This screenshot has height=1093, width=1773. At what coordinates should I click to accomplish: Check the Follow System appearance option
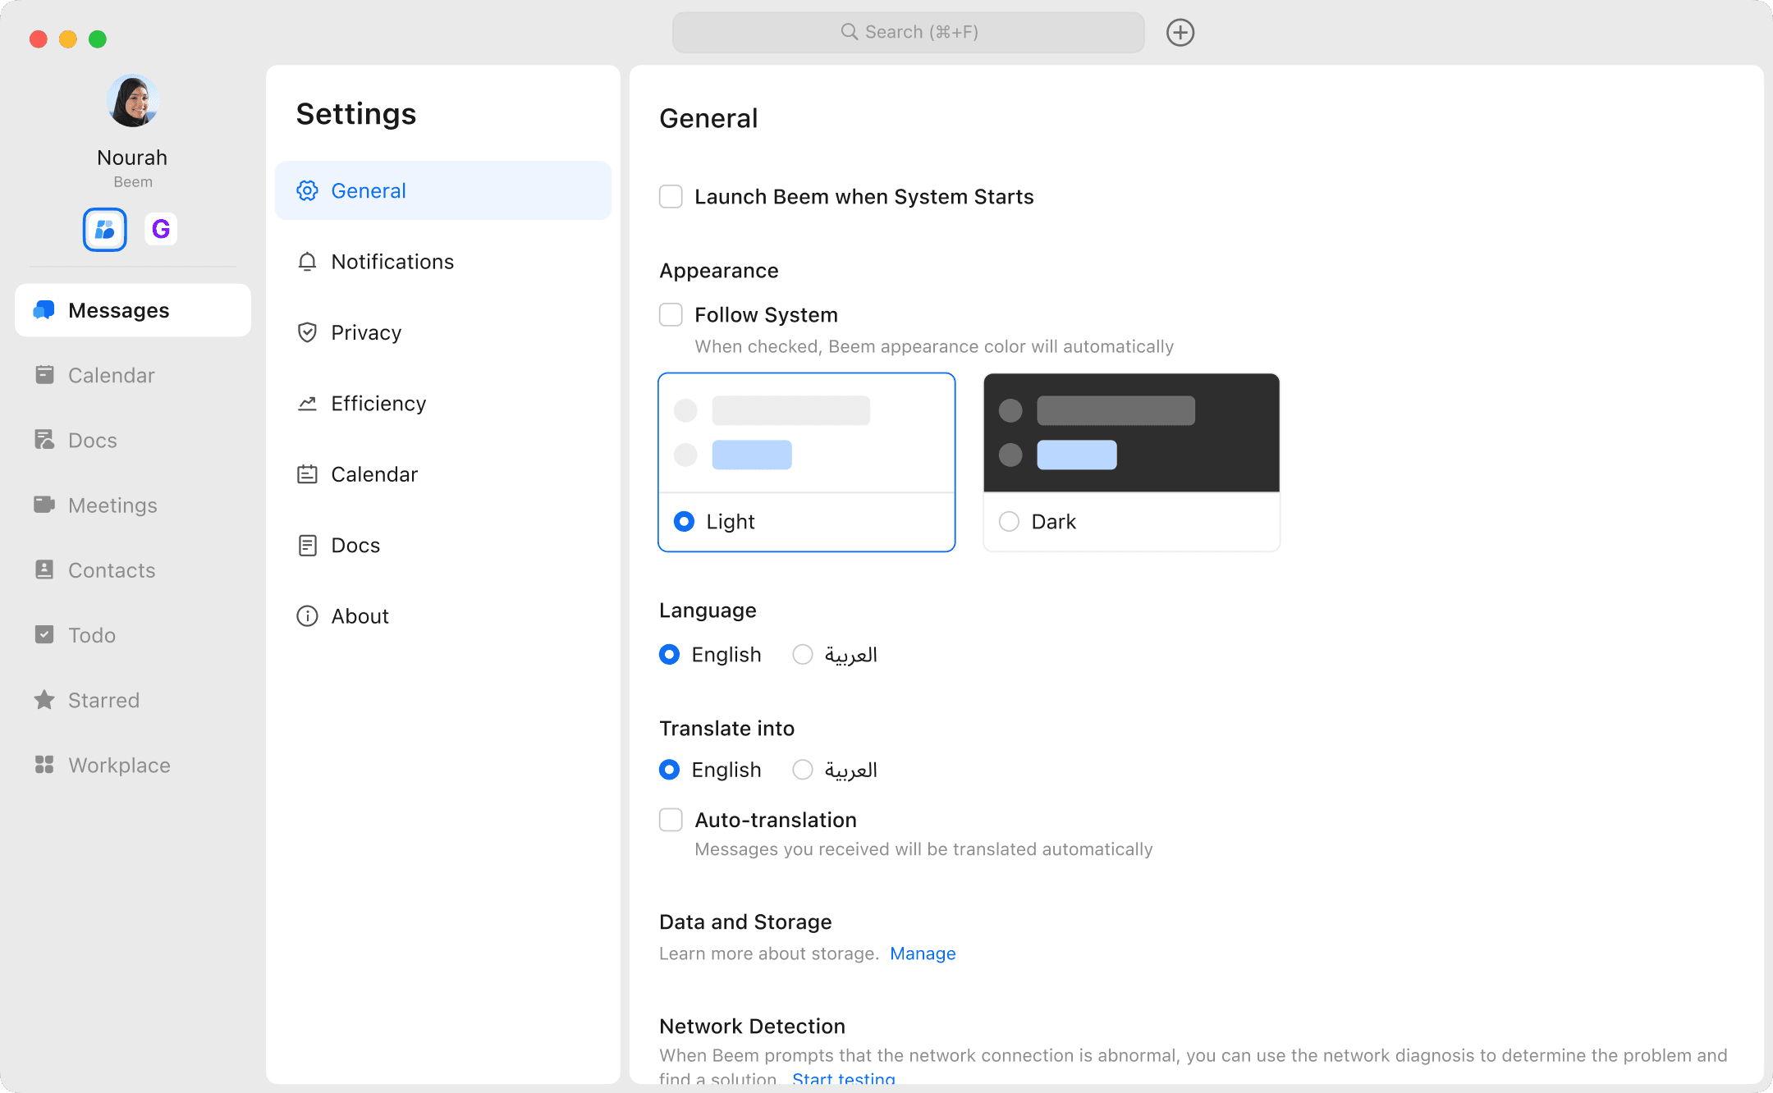671,315
